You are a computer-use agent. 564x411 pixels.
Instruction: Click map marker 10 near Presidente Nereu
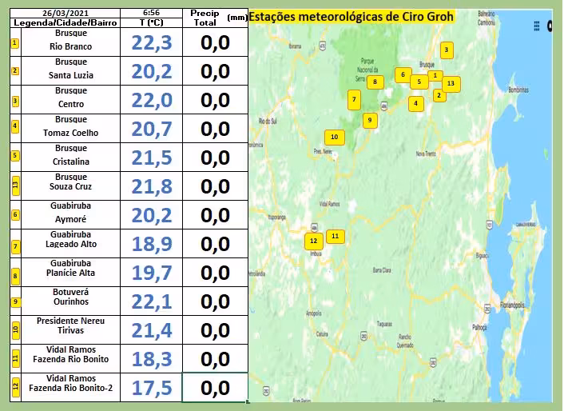pos(334,138)
